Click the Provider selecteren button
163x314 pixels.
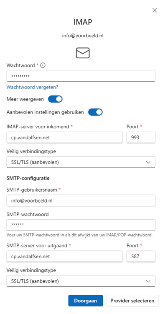coord(132,301)
